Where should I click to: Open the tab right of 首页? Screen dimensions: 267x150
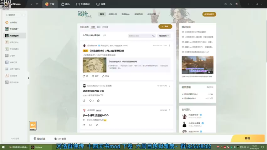(x=113, y=14)
